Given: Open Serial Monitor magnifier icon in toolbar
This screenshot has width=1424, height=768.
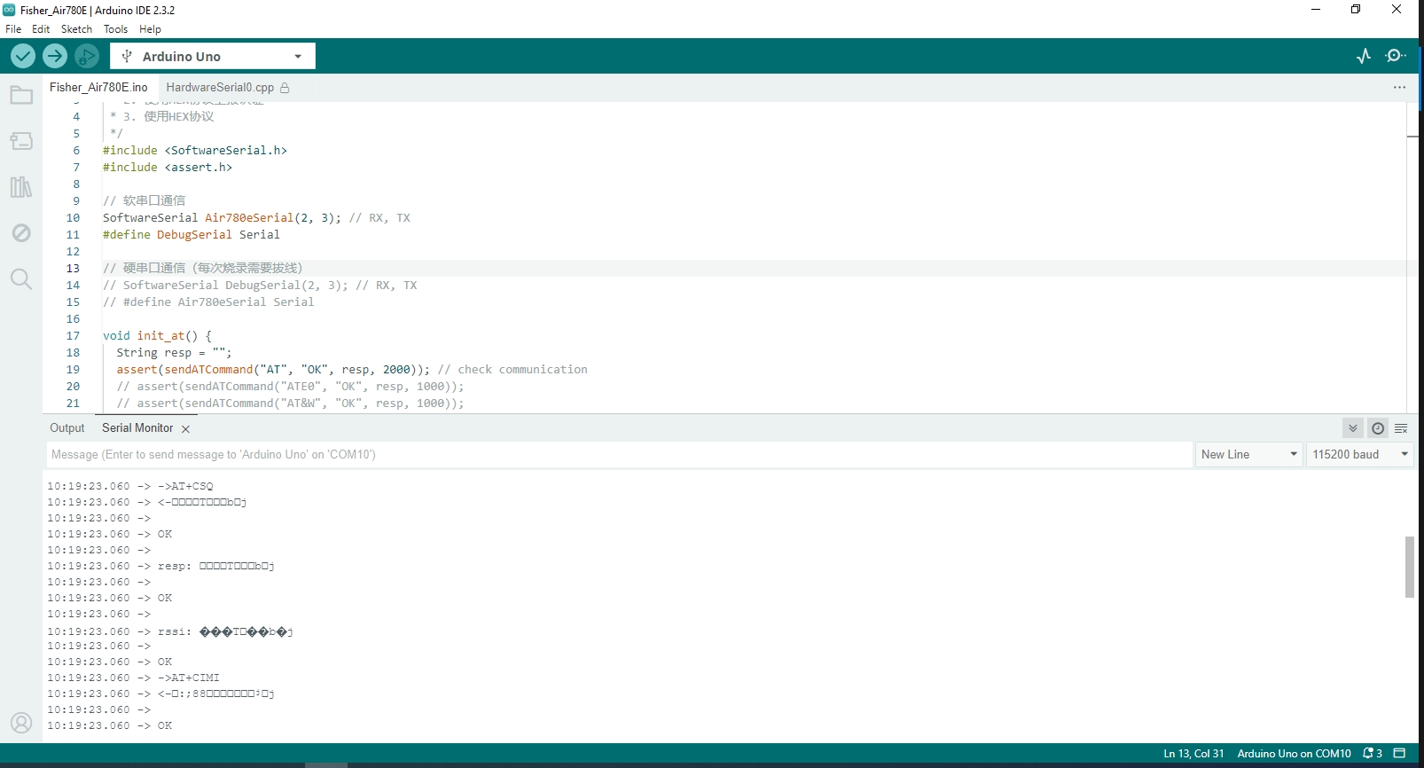Looking at the screenshot, I should click(x=1396, y=56).
